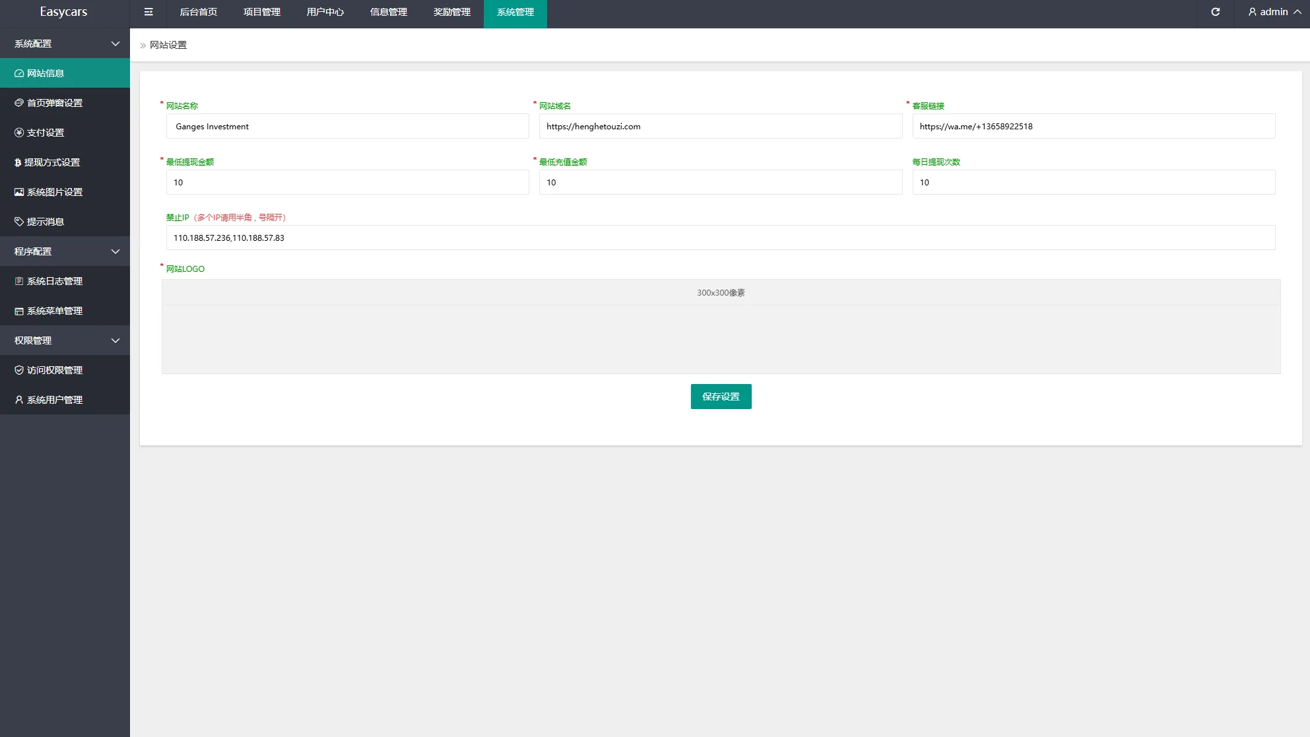Open 访问权限管理 shield icon item
This screenshot has height=737, width=1310.
tap(55, 370)
